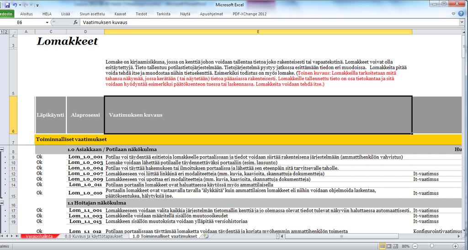Screen dimensions: 468x250
Task: Click outline level 1 button
Action: point(2,31)
